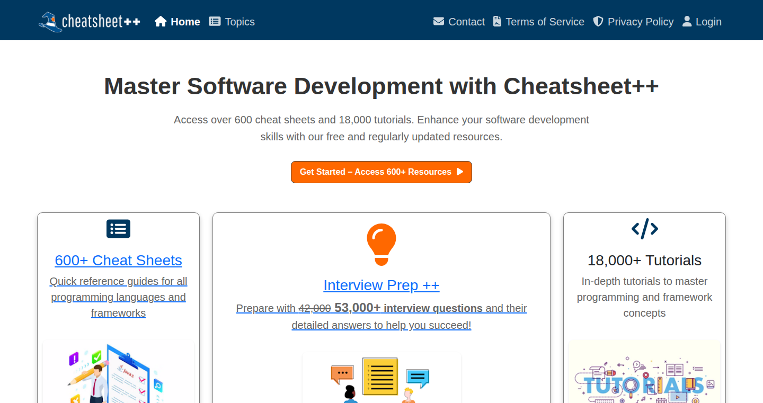Screen dimensions: 763x403
Task: Select the TUTORIALS illustration image
Action: [x=645, y=372]
